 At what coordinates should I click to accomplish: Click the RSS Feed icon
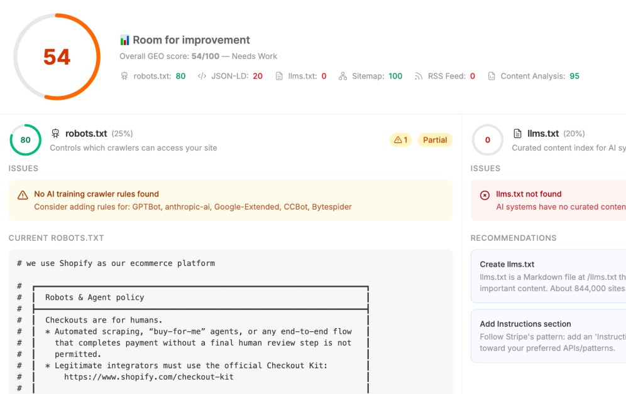tap(419, 76)
